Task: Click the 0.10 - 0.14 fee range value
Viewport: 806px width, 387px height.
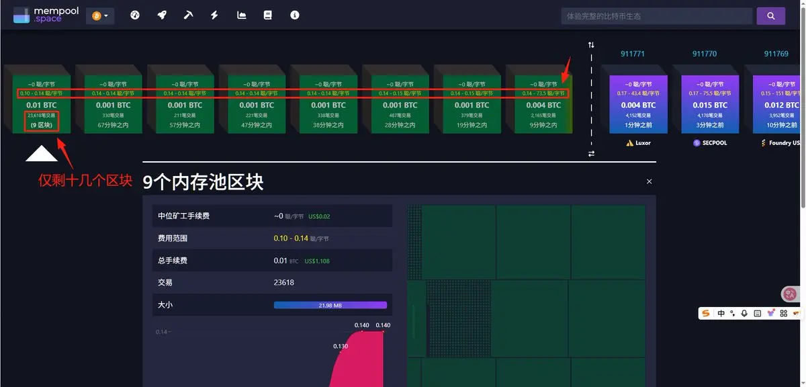Action: 291,239
